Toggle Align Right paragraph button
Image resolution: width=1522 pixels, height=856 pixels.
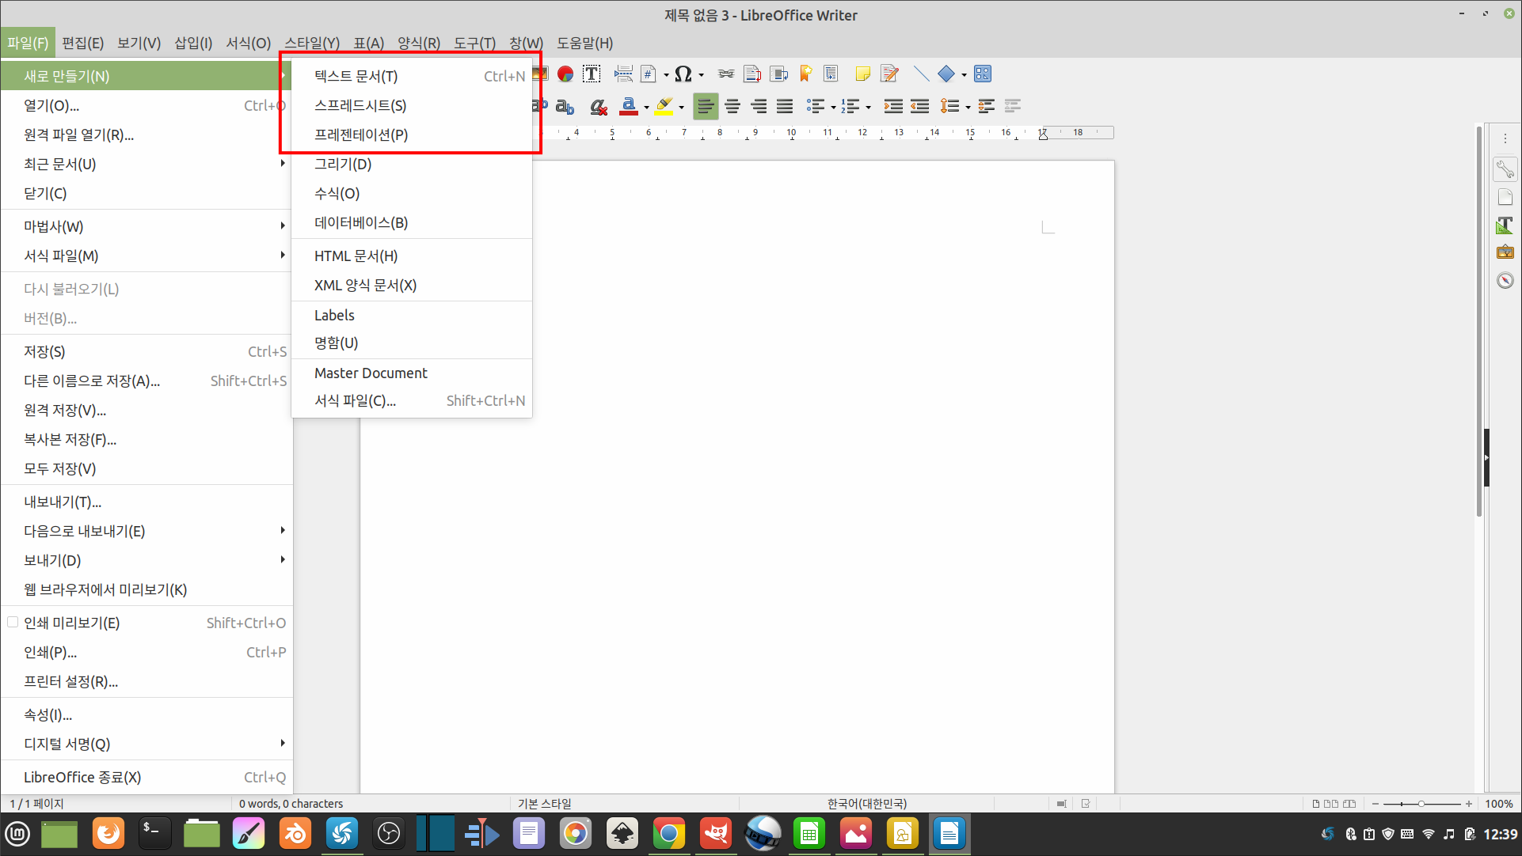point(759,107)
